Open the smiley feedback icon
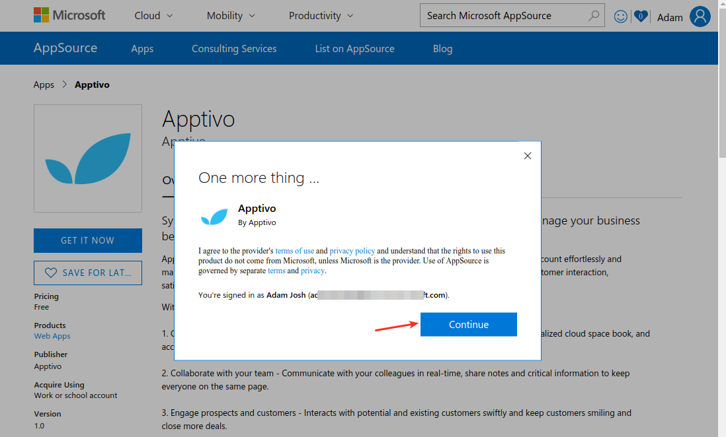 point(620,17)
